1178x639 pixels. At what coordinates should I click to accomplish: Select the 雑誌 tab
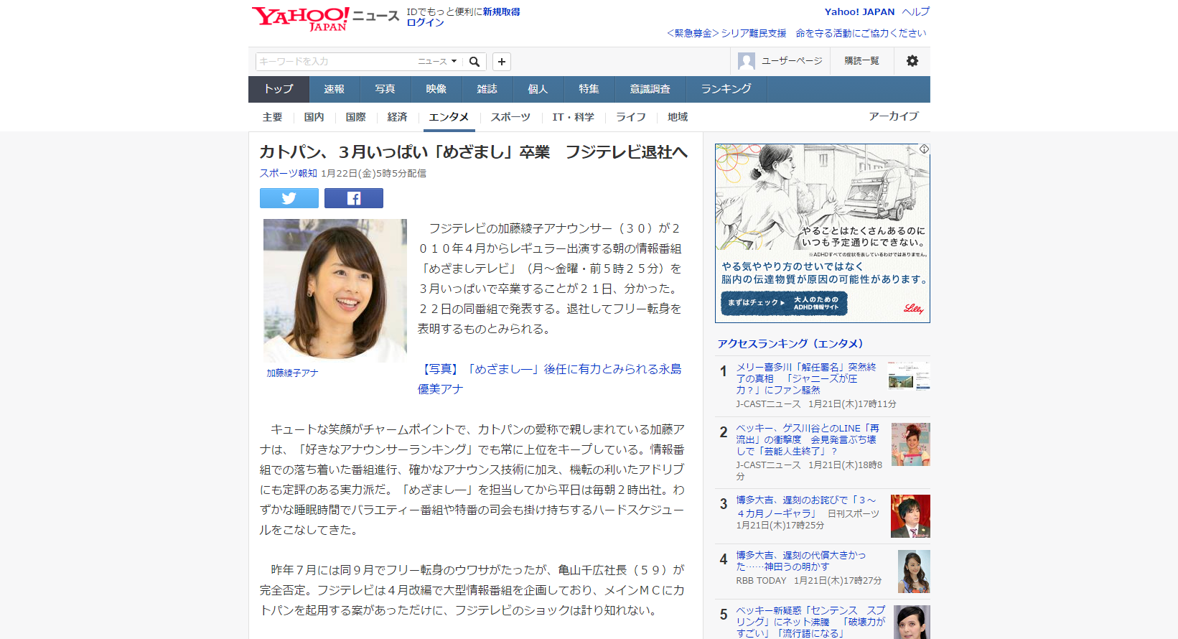coord(487,89)
